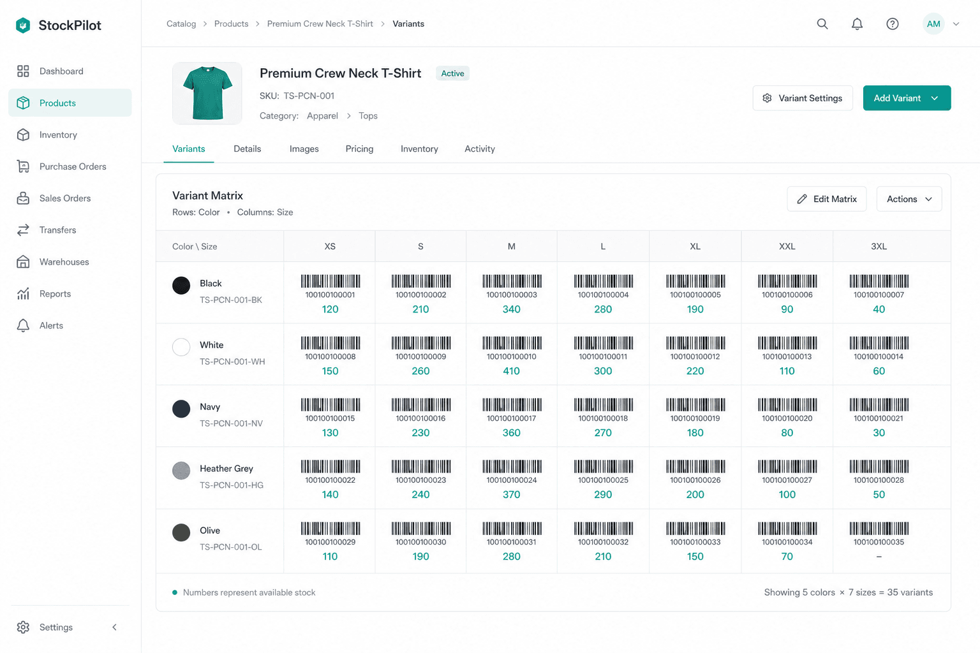This screenshot has height=653, width=980.
Task: Select the 3XL column header
Action: click(879, 246)
